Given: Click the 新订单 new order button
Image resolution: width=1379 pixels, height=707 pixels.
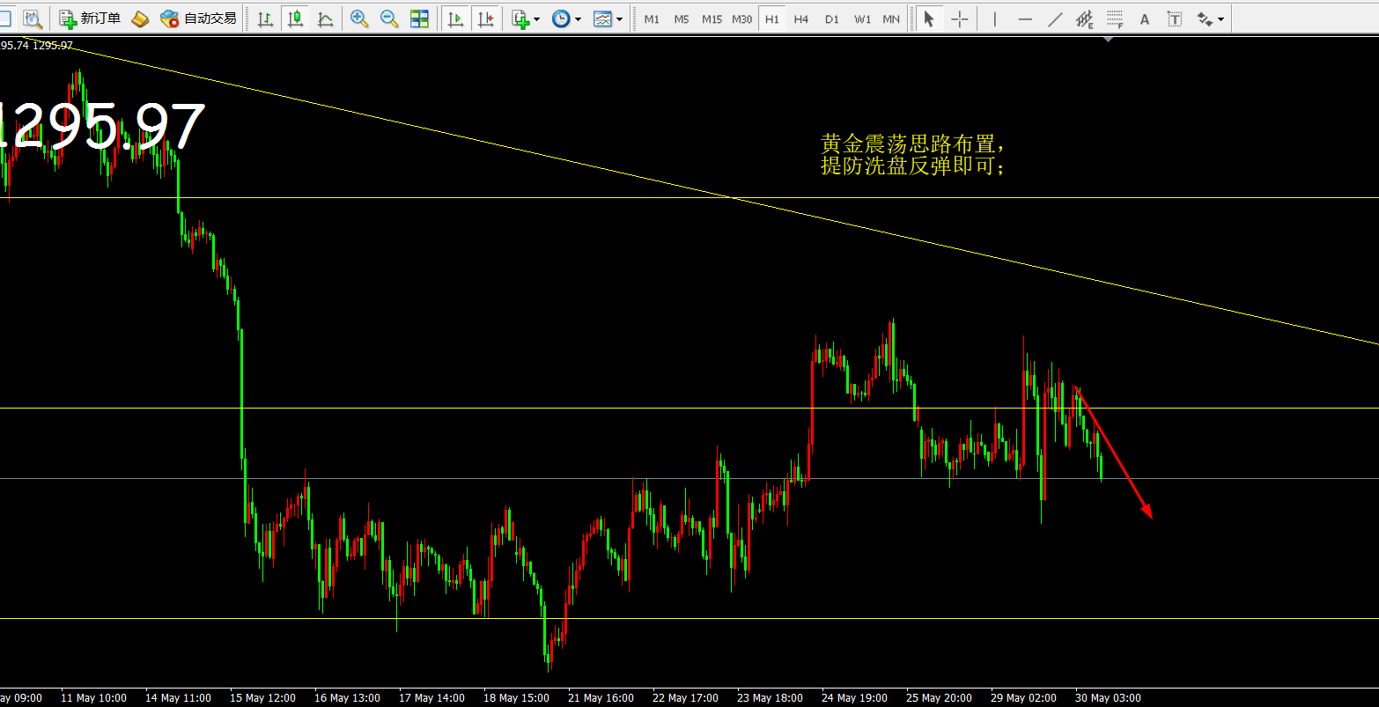Looking at the screenshot, I should [x=90, y=18].
